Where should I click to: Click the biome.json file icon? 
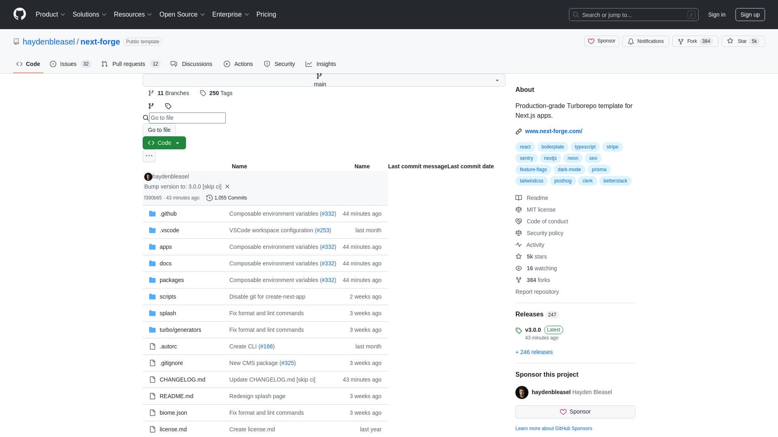click(152, 413)
